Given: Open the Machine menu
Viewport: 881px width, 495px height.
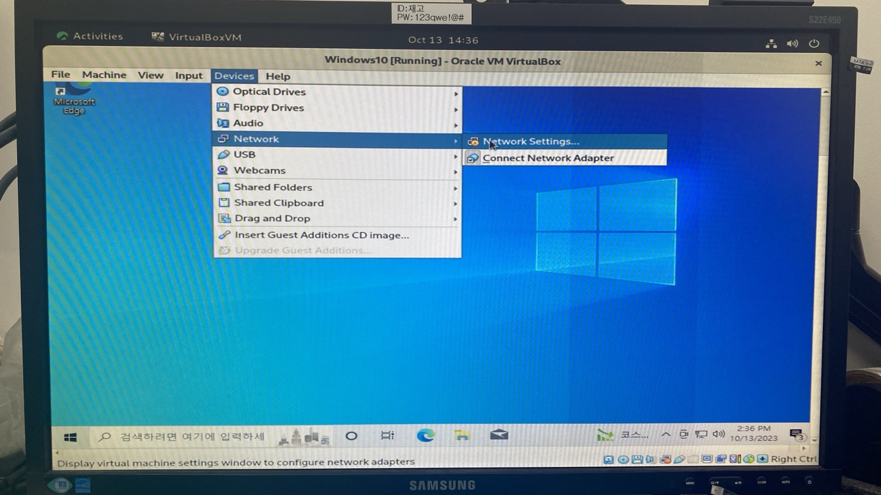Looking at the screenshot, I should coord(104,75).
